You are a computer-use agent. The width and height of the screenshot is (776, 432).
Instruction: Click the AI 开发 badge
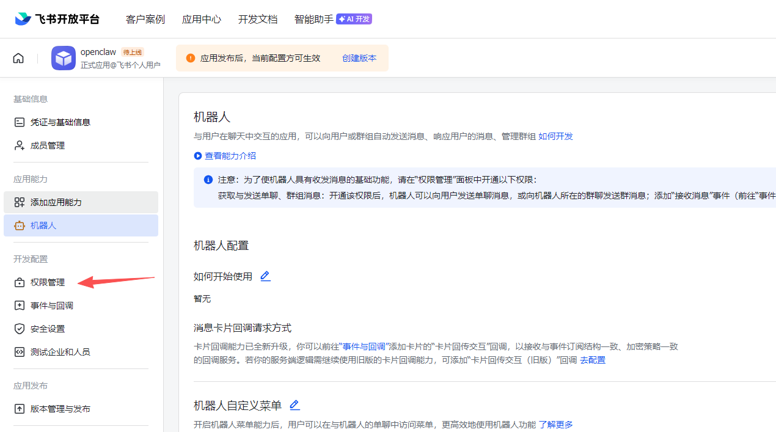[354, 19]
